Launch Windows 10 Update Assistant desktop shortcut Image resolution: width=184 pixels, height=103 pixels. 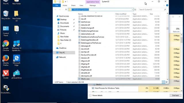coord(17,46)
